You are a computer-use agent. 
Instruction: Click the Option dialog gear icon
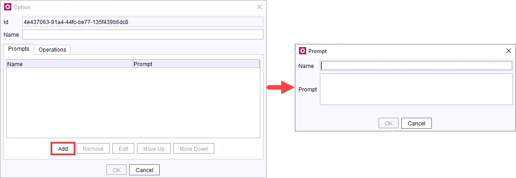[8, 7]
